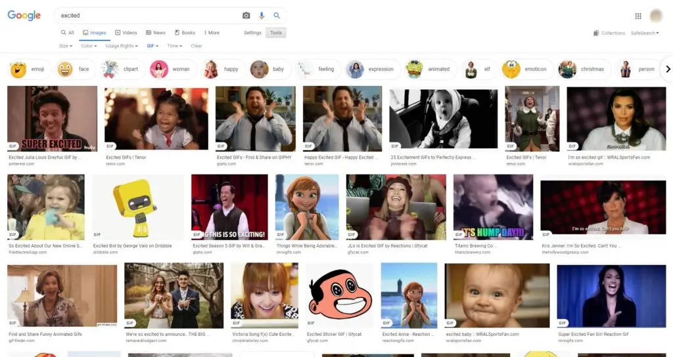Image resolution: width=673 pixels, height=357 pixels.
Task: Activate voice search microphone icon
Action: [x=262, y=15]
